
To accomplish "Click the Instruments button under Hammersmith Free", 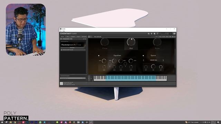I will click(x=72, y=48).
